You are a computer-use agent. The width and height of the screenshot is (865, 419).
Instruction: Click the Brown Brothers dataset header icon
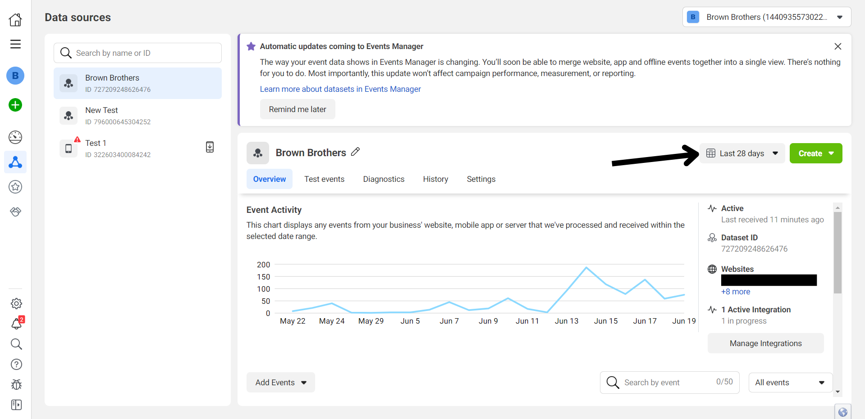point(258,153)
